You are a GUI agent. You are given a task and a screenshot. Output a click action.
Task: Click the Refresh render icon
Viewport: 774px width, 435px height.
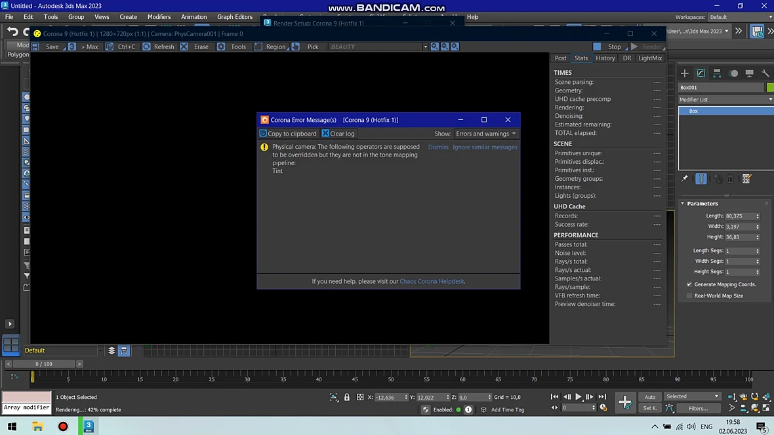coord(147,47)
